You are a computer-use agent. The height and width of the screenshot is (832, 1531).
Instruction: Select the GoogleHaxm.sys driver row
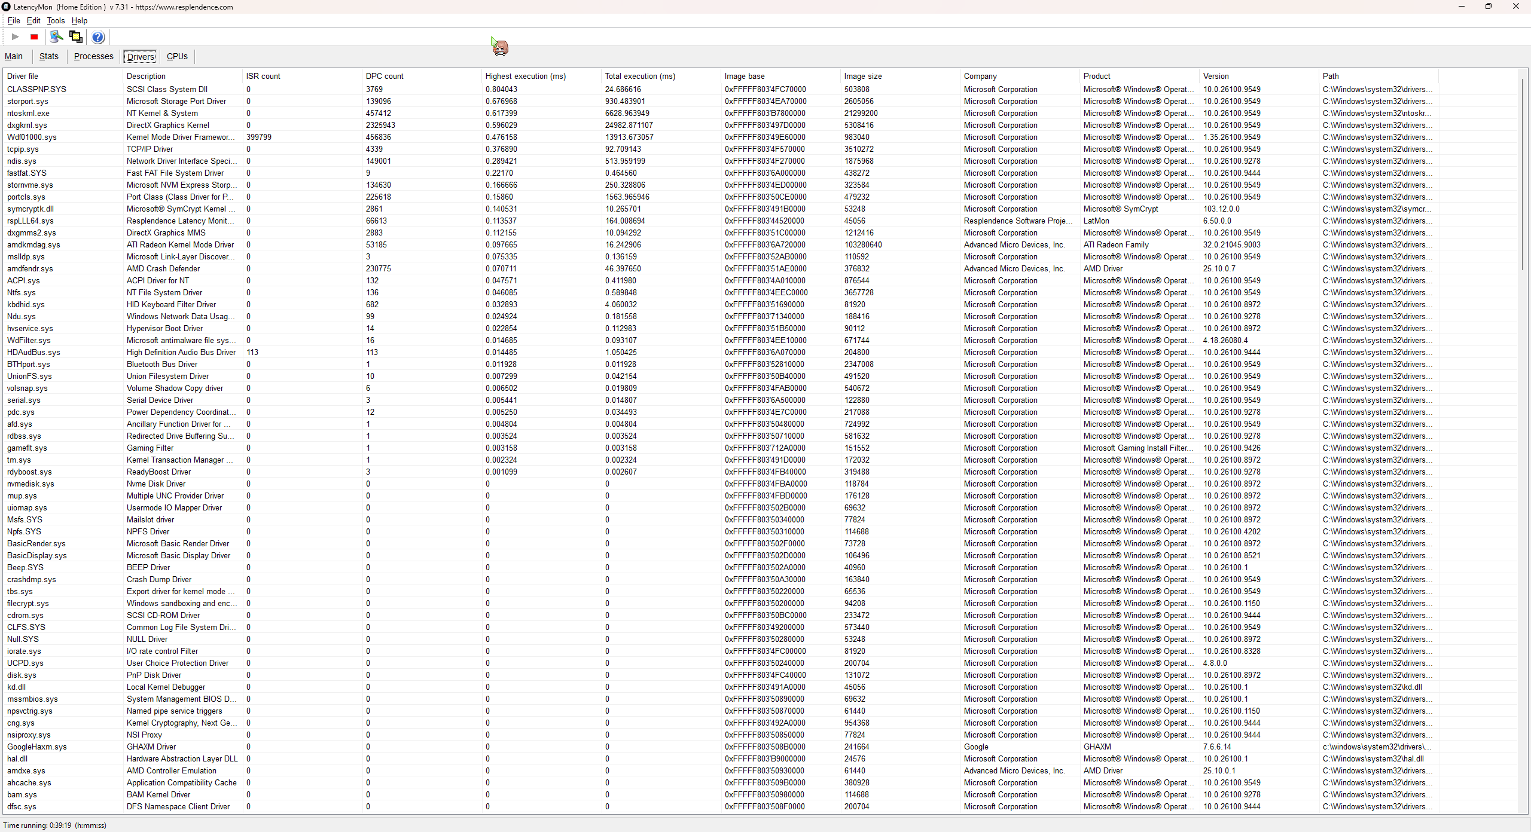pos(760,747)
